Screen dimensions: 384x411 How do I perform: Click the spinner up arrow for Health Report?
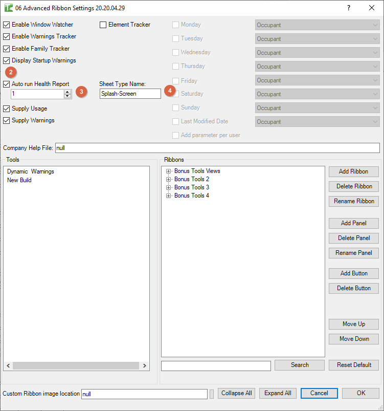pyautogui.click(x=67, y=92)
